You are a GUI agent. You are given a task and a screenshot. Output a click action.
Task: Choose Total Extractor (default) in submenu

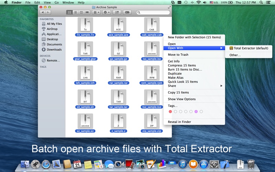click(x=249, y=48)
